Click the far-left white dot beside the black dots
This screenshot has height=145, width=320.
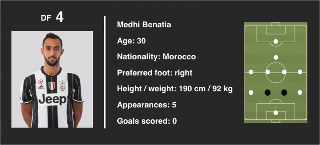[251, 92]
